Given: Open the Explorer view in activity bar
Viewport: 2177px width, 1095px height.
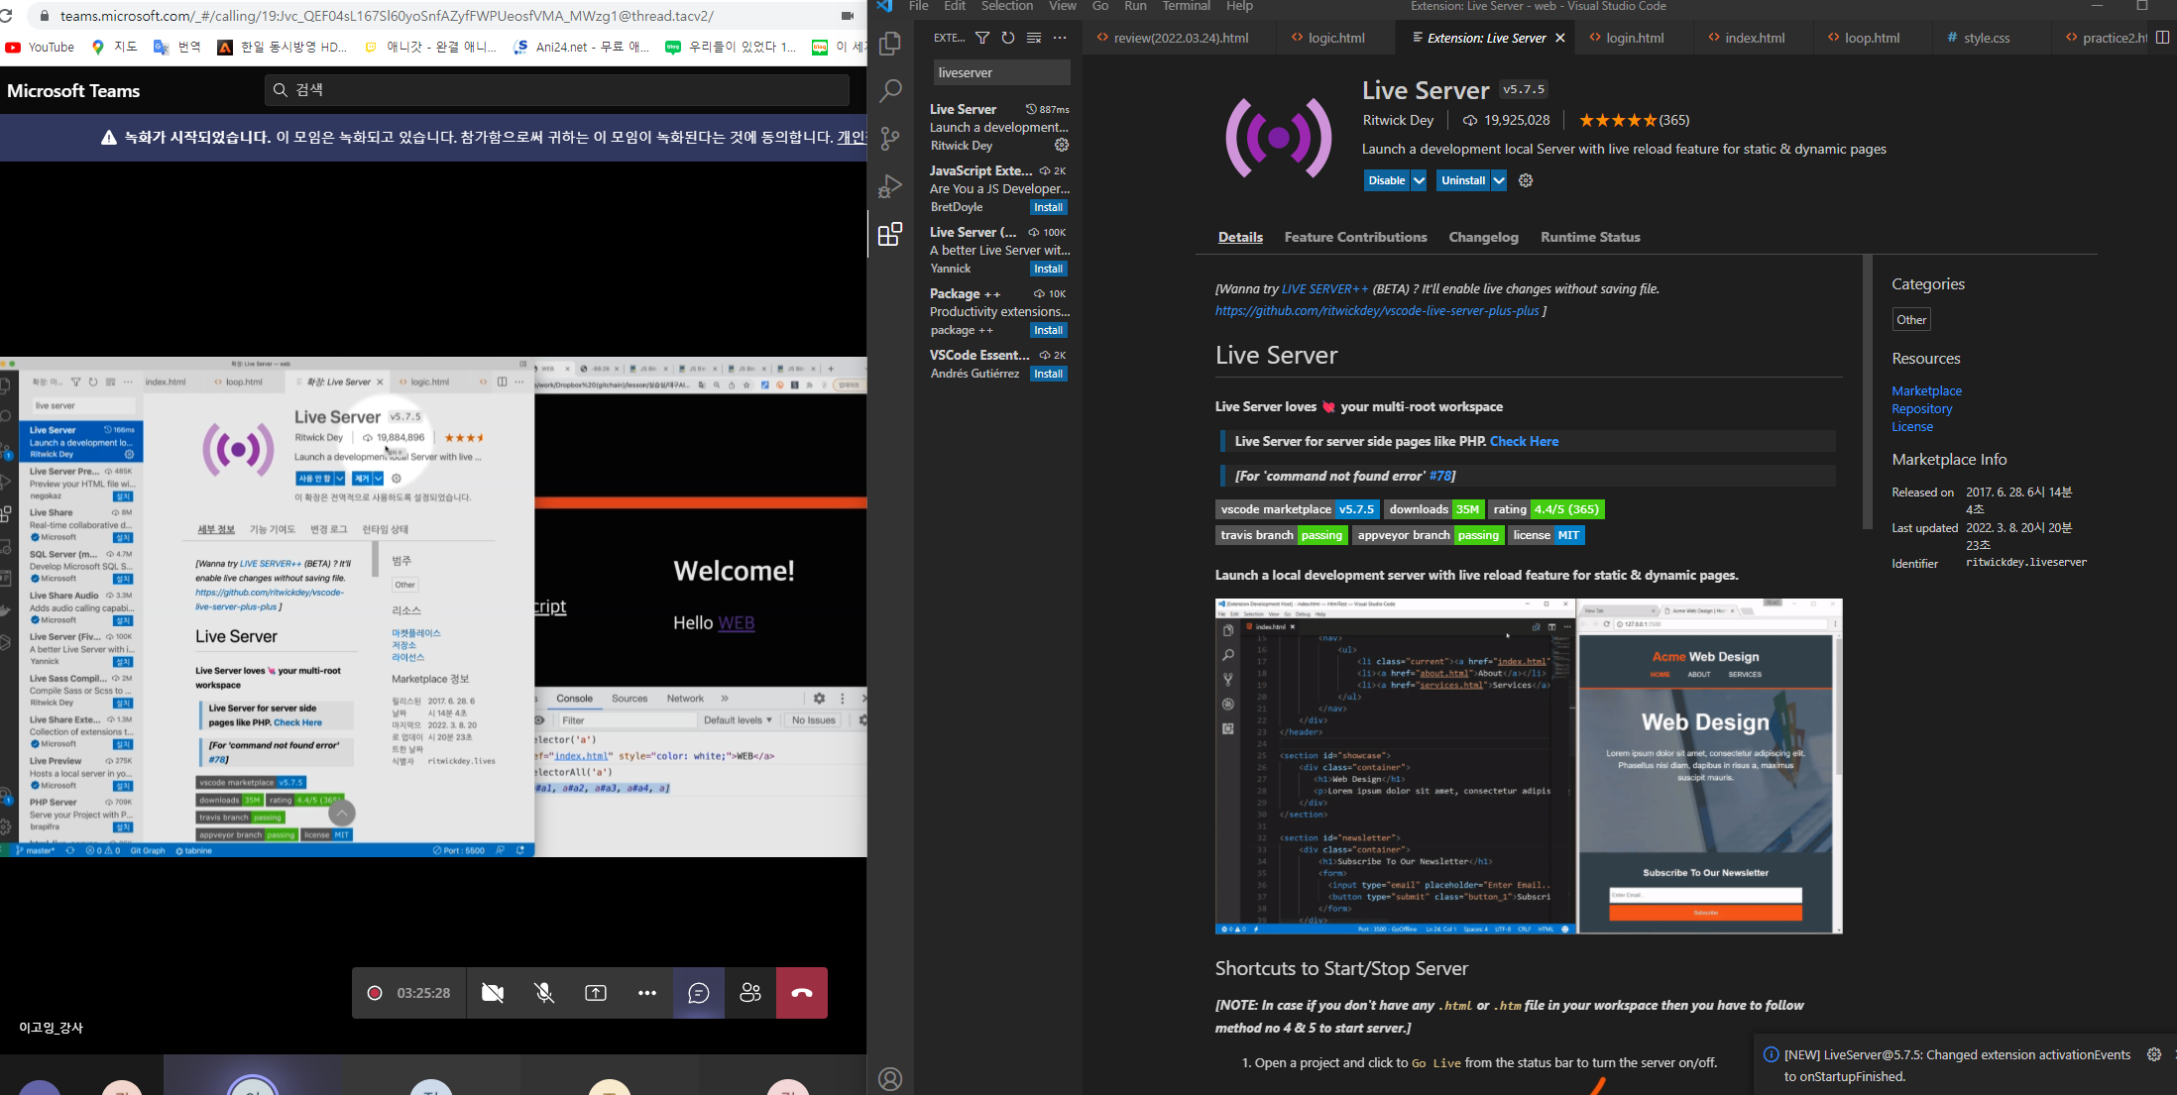Looking at the screenshot, I should tap(890, 44).
